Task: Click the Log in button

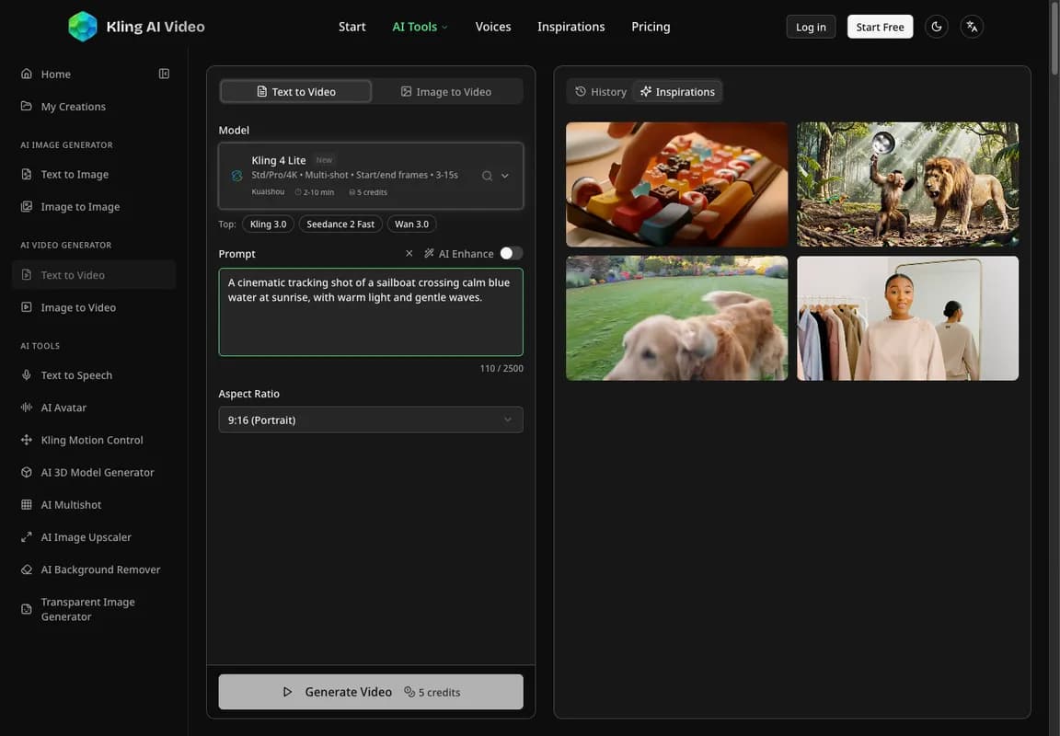Action: (811, 27)
